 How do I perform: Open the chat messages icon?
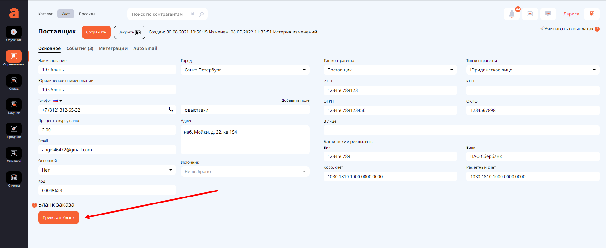point(548,14)
